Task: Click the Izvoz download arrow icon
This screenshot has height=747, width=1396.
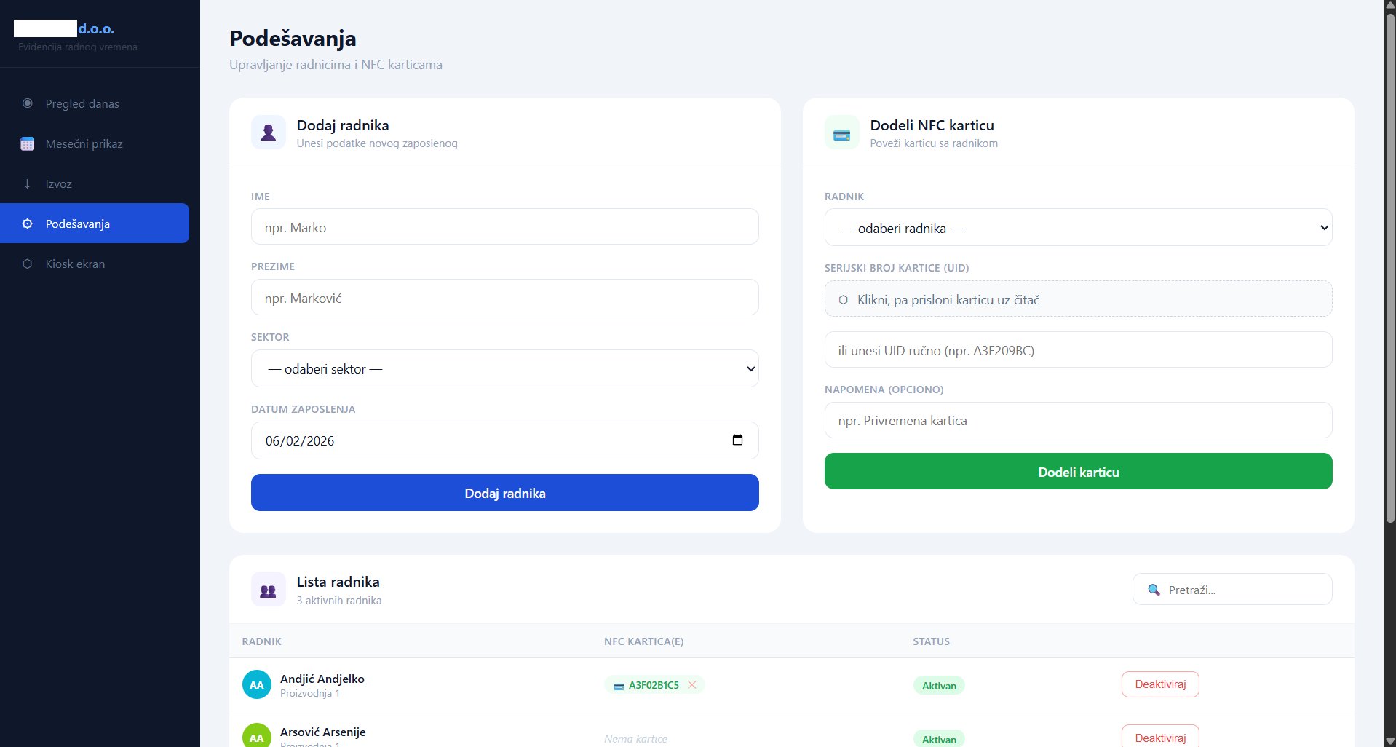Action: coord(28,183)
